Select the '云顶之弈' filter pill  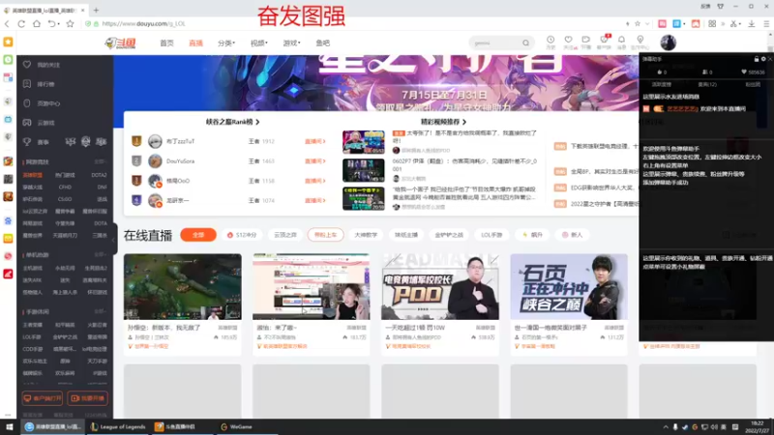pyautogui.click(x=285, y=235)
